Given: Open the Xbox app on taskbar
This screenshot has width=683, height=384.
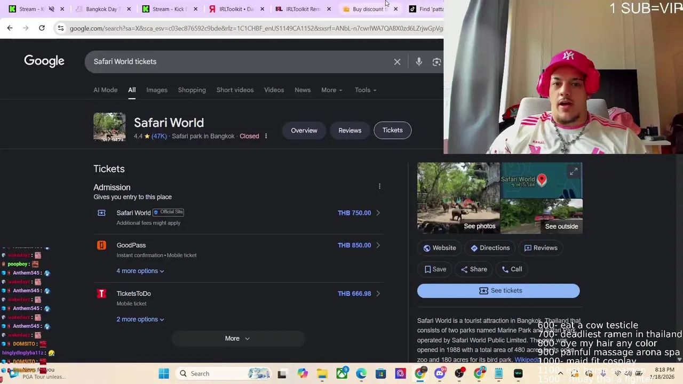Looking at the screenshot, I should (x=342, y=373).
